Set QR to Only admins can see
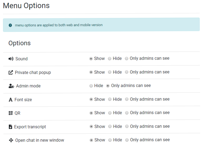The height and width of the screenshot is (146, 201). click(x=127, y=113)
